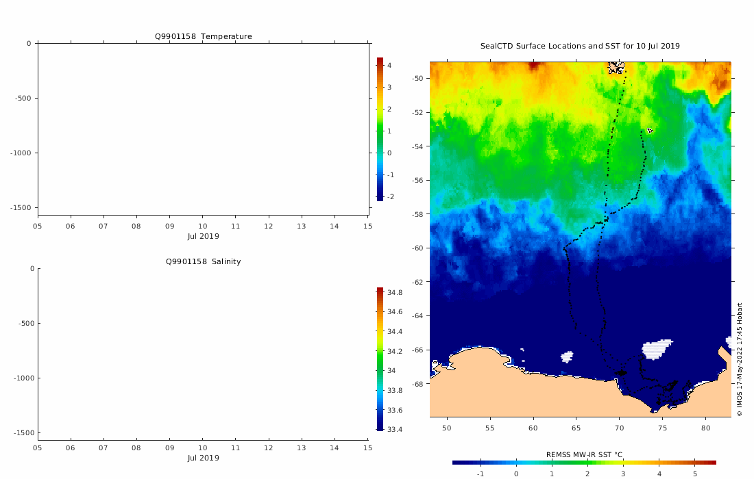
Task: Click date tick 10 on Temperature x-axis
Action: pyautogui.click(x=202, y=226)
